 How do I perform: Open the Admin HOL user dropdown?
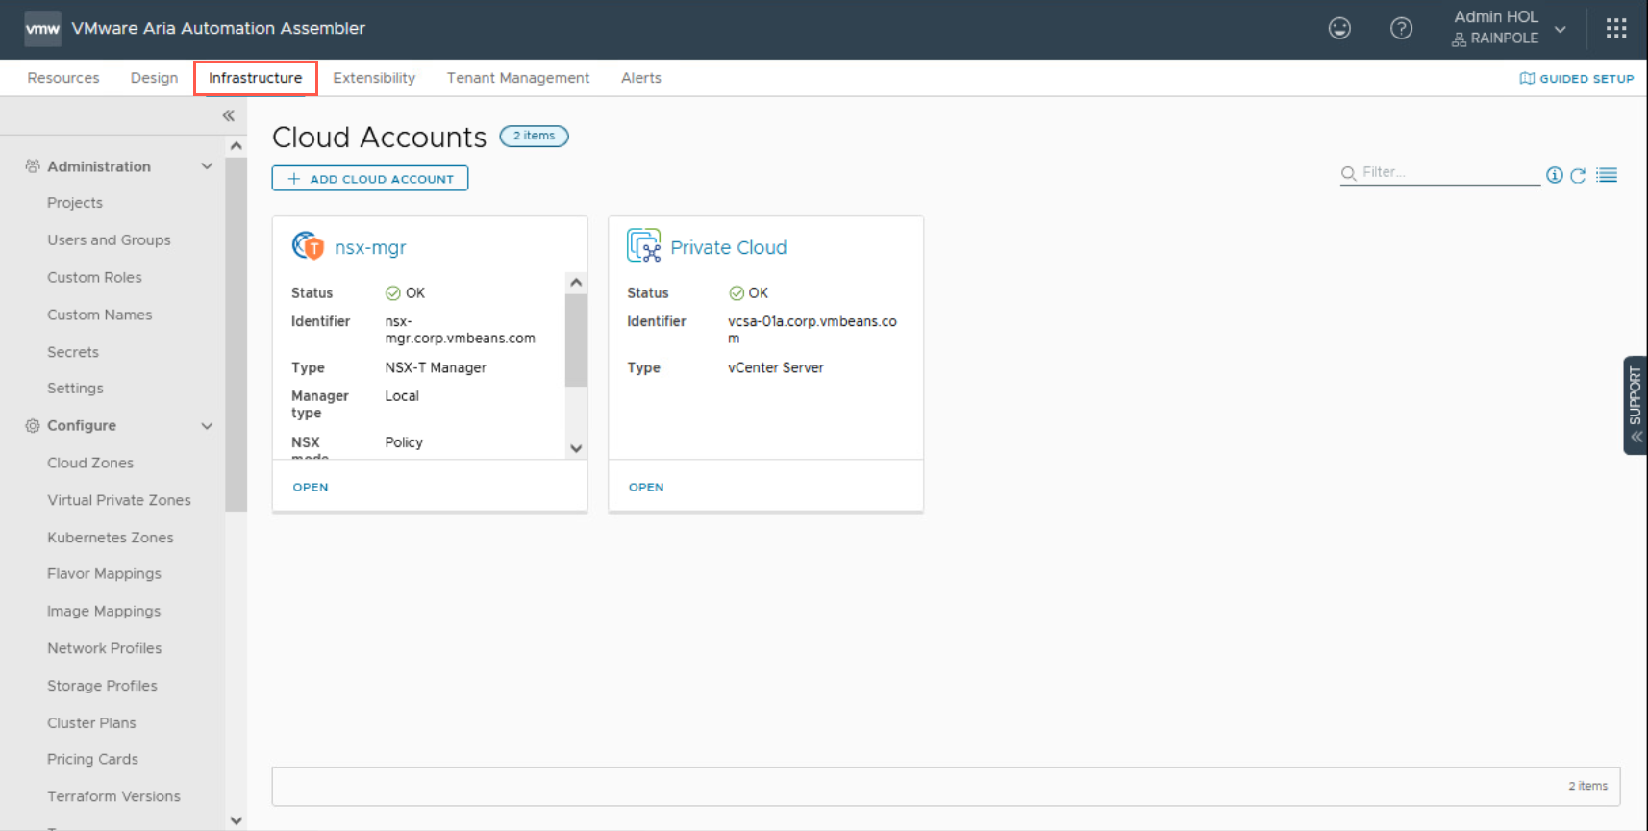[x=1560, y=29]
